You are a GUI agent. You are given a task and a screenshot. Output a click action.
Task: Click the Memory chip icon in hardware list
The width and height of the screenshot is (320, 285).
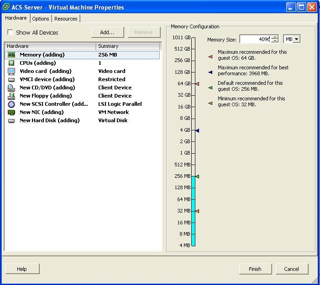[11, 55]
